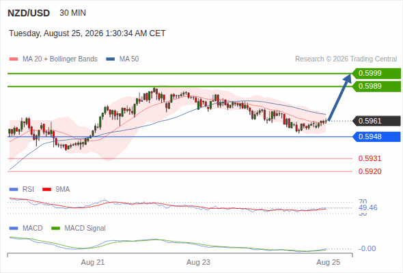Click the MACD legend label
This screenshot has width=403, height=273.
coord(33,229)
